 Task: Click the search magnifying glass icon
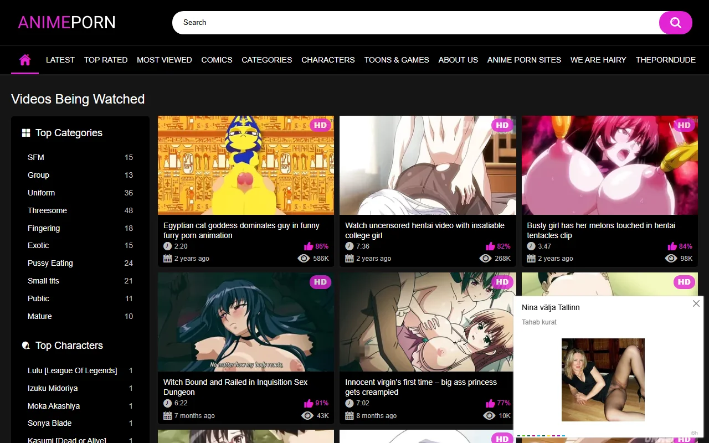click(x=675, y=22)
